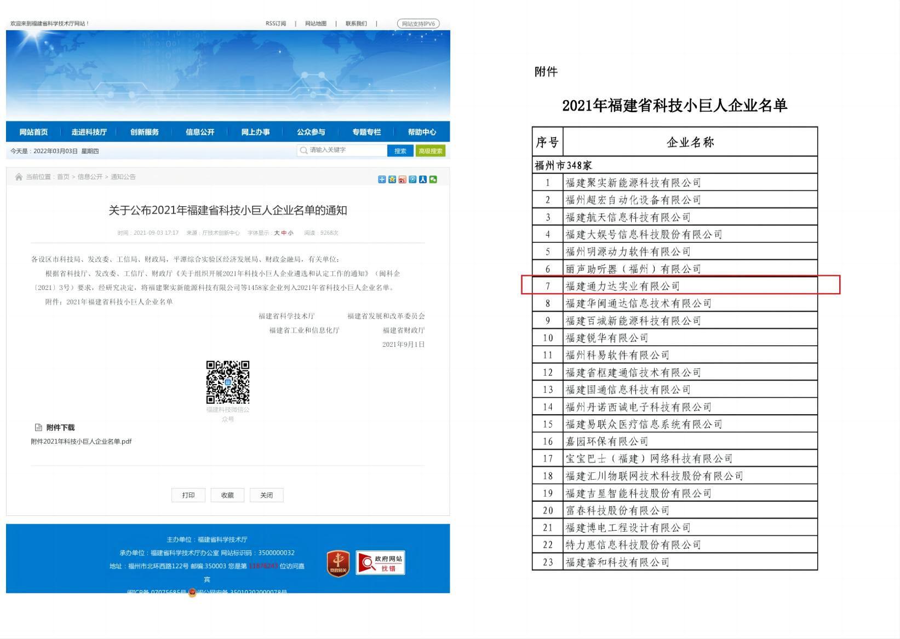Image resolution: width=900 pixels, height=639 pixels.
Task: Click the document icon beside 附件下载
Action: tap(38, 427)
